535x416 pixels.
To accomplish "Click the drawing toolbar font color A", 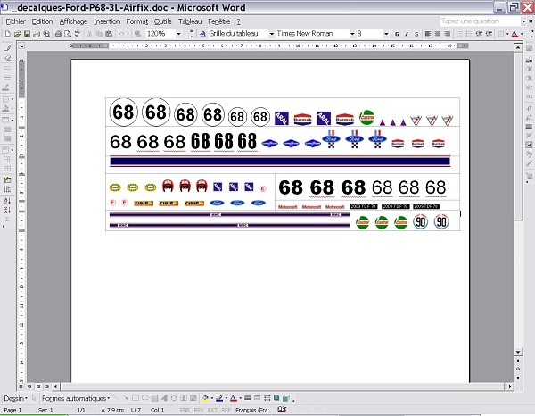I will click(234, 398).
